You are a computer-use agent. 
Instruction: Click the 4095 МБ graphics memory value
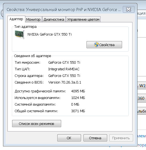[x=78, y=91]
